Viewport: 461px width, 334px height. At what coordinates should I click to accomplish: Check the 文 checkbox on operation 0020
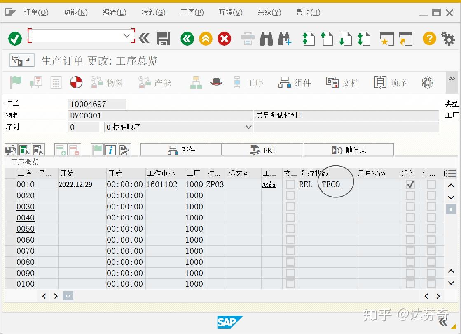click(290, 195)
